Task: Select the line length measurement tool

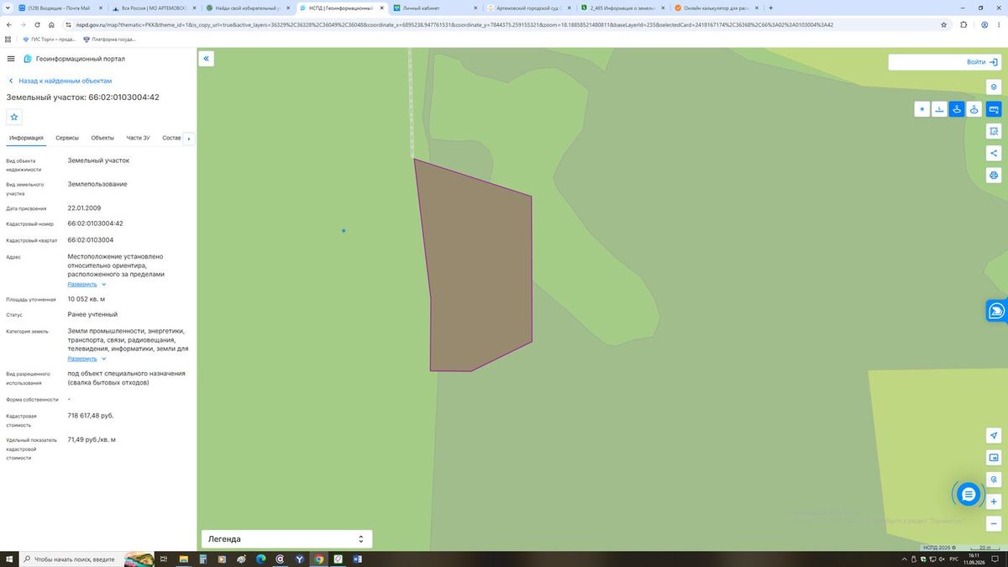Action: coord(940,109)
